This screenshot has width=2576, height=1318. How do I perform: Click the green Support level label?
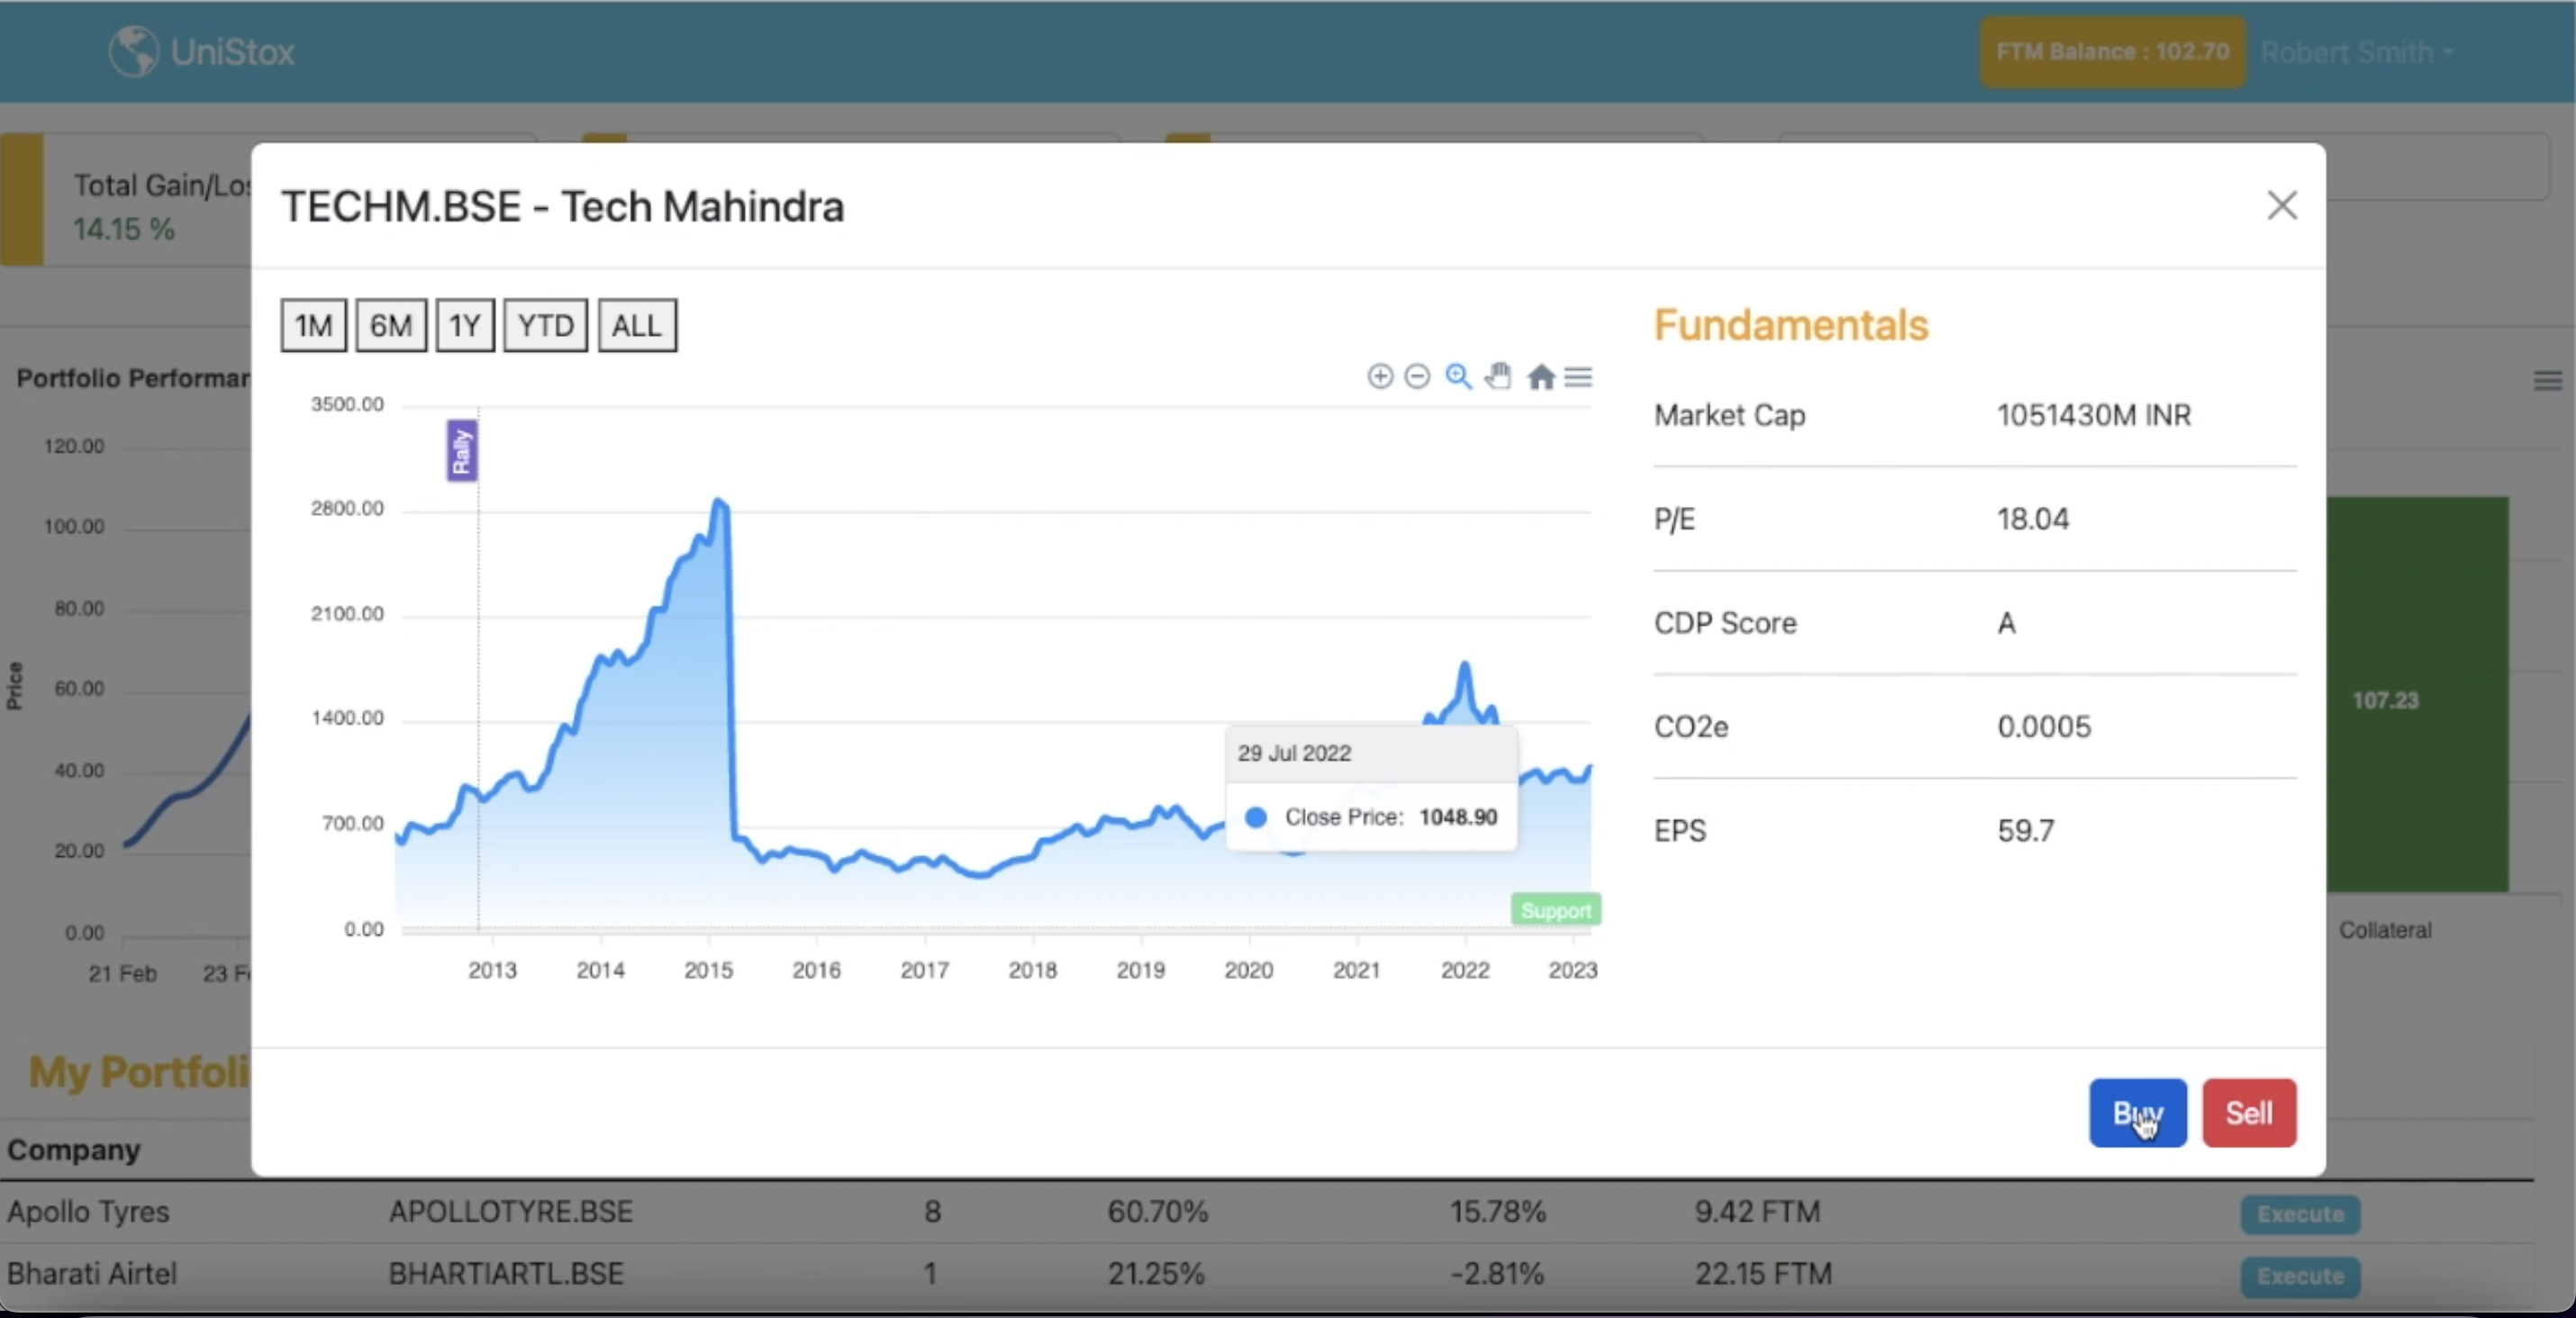[1555, 909]
